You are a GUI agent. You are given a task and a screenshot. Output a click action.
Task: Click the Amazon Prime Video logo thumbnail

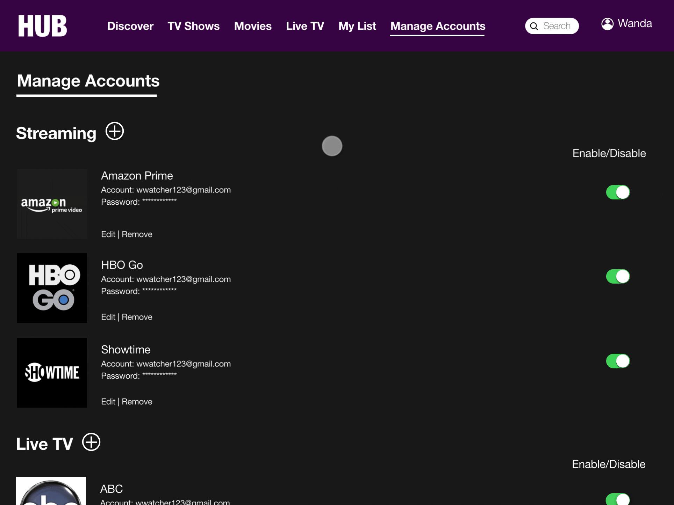52,204
